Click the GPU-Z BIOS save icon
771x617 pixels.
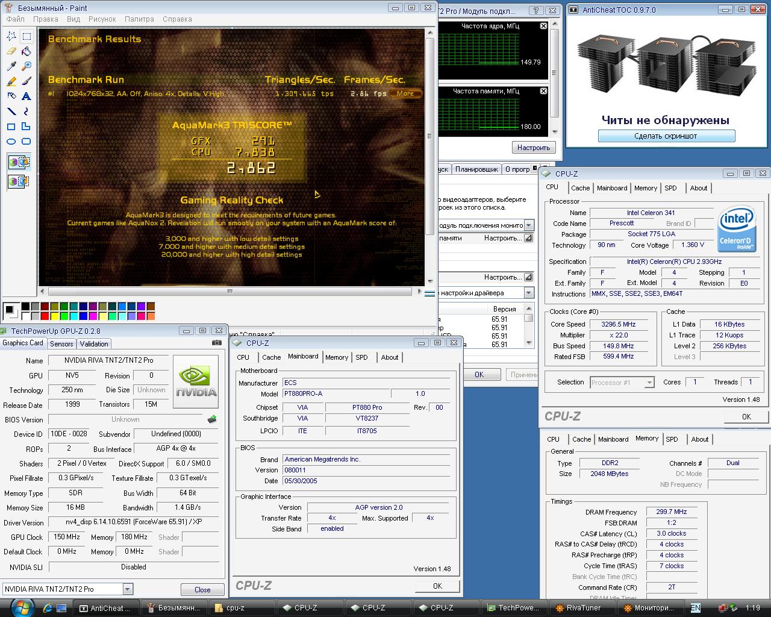(212, 419)
